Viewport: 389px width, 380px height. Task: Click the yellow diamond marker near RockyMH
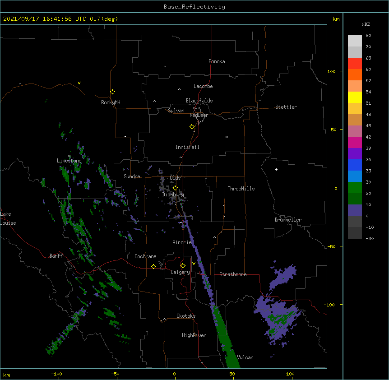(113, 92)
